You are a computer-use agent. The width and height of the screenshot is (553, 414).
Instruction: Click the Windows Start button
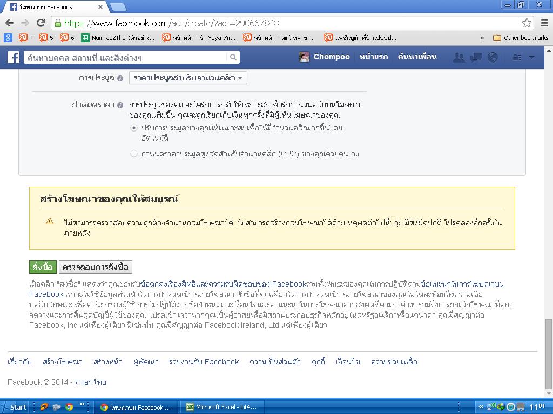(x=14, y=407)
